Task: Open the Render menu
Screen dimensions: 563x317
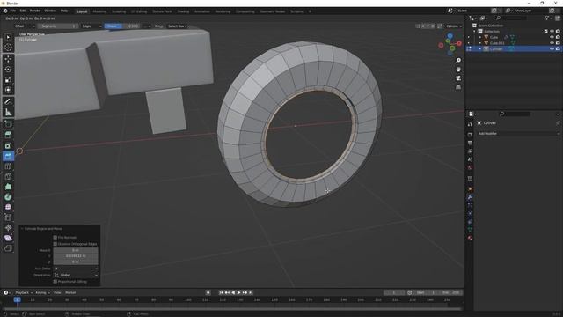Action: pyautogui.click(x=35, y=11)
